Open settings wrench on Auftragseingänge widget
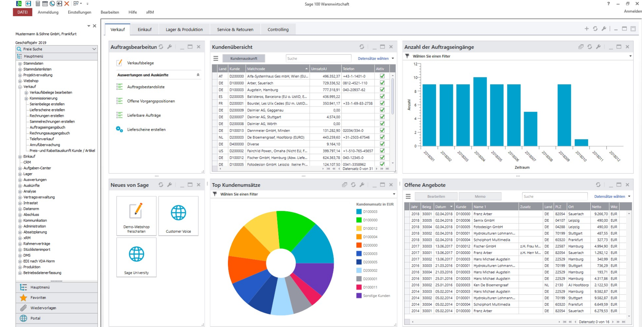 coord(598,47)
